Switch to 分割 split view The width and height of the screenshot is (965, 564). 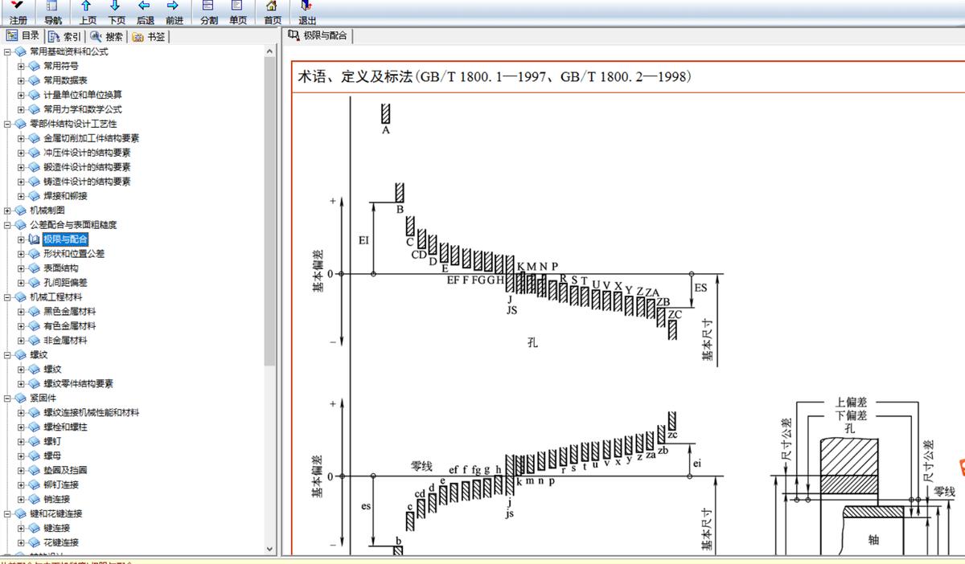tap(208, 11)
